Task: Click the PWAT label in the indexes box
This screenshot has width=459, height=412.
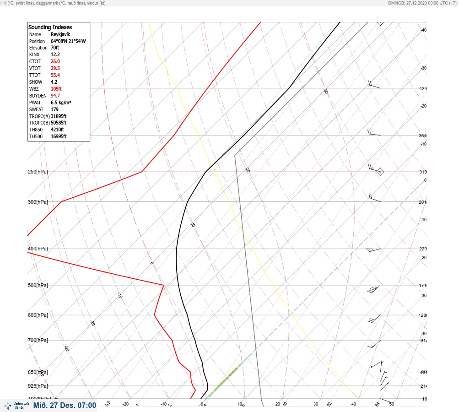Action: point(35,103)
